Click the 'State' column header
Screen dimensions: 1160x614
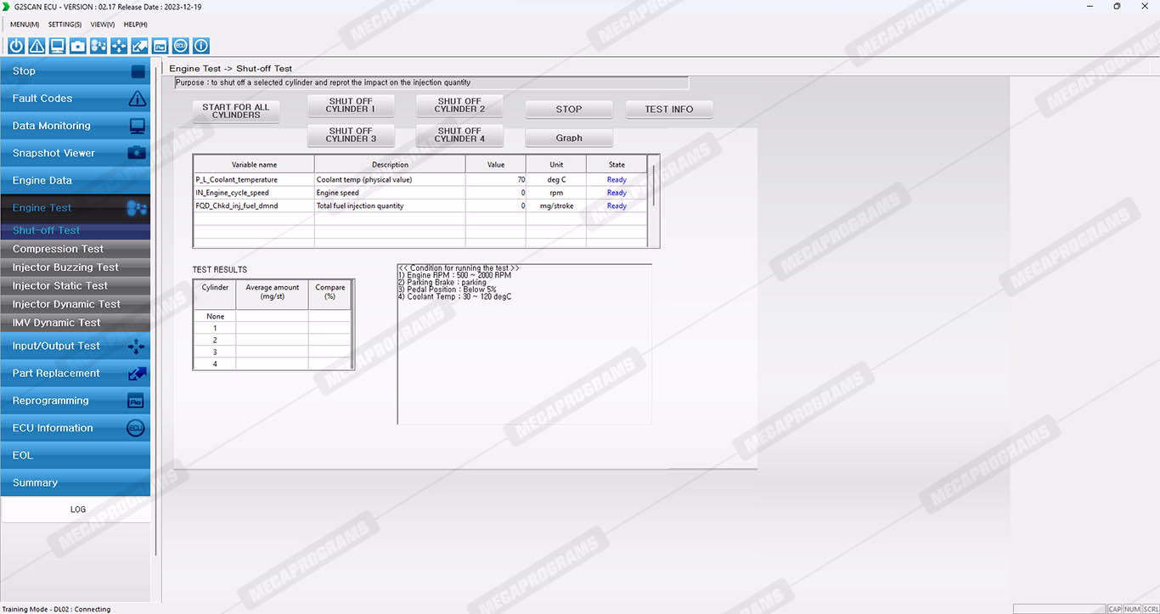click(617, 165)
